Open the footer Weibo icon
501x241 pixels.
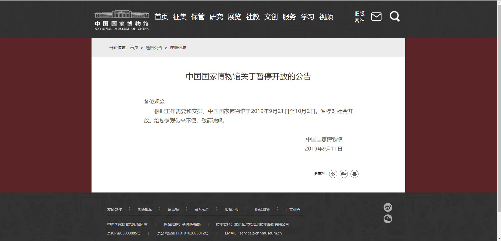click(x=388, y=207)
